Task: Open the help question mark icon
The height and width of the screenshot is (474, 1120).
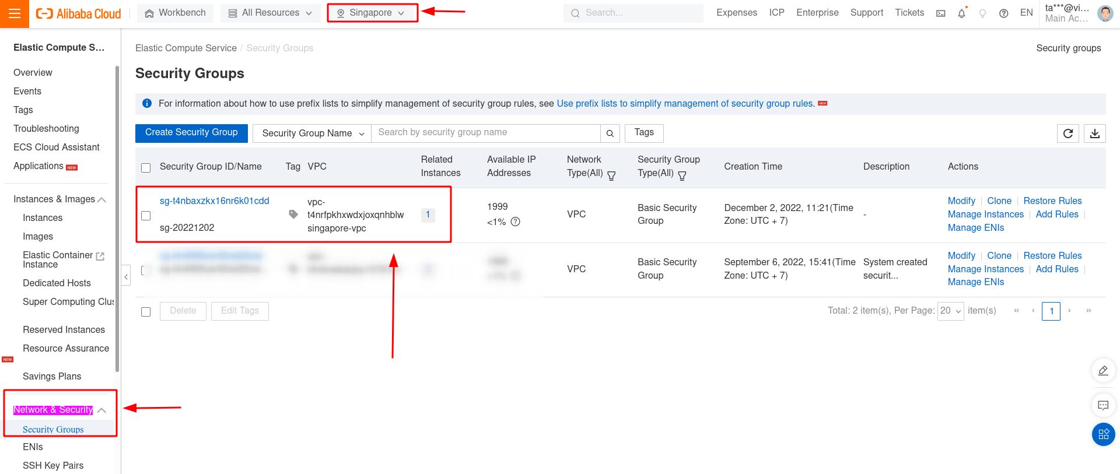Action: pyautogui.click(x=1003, y=13)
